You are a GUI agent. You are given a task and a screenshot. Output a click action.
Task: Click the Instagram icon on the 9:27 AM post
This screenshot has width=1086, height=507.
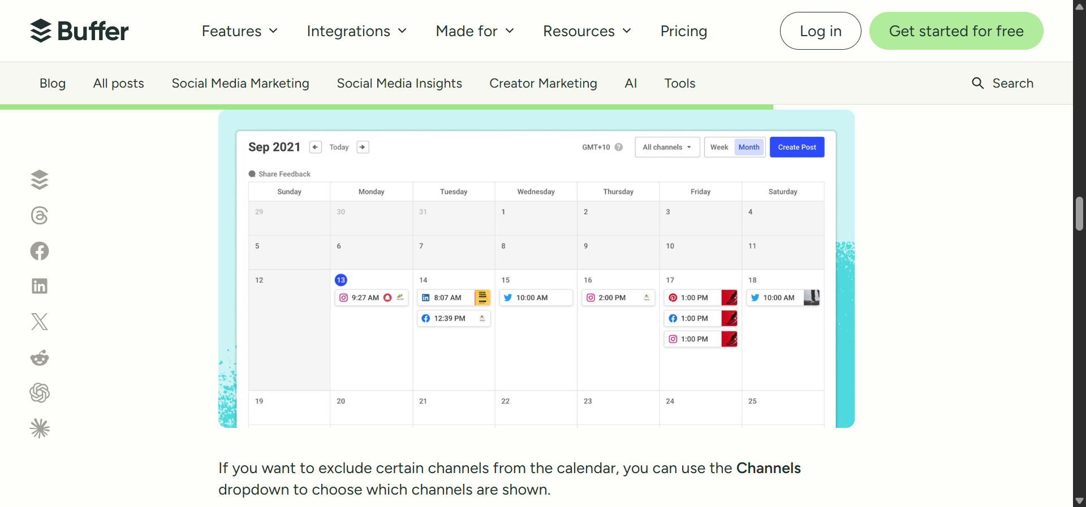pyautogui.click(x=343, y=298)
